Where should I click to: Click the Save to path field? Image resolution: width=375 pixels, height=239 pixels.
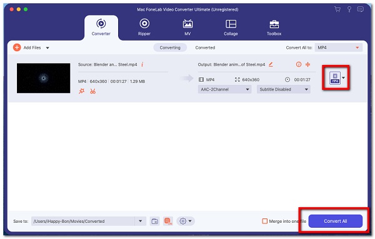[82, 221]
